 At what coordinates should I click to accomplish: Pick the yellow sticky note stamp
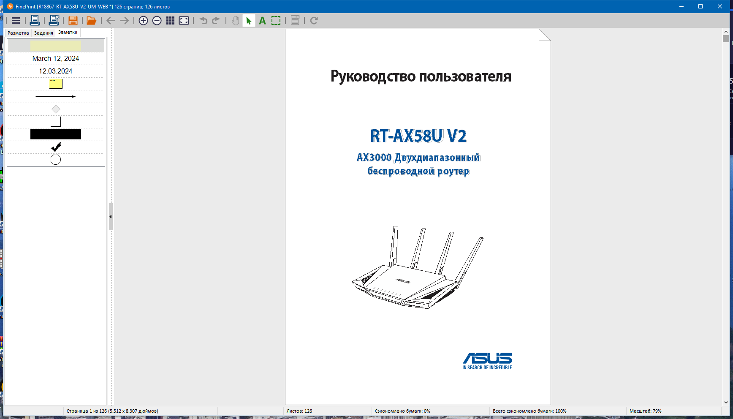click(x=56, y=84)
